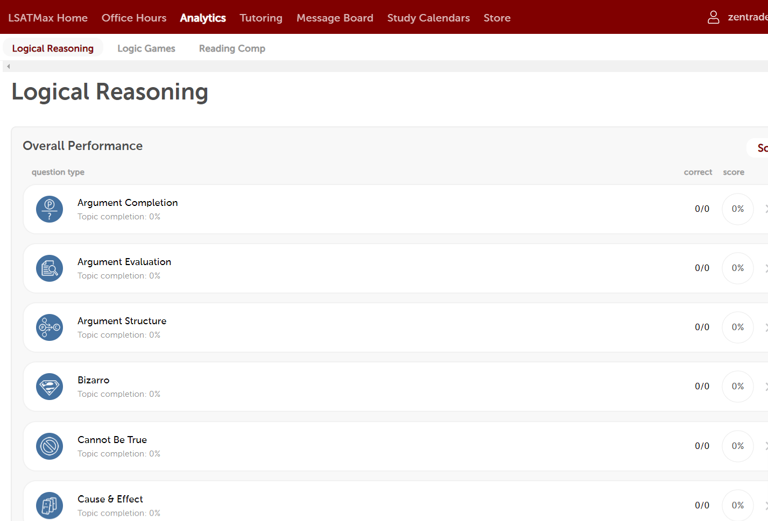The width and height of the screenshot is (768, 521).
Task: Expand the Cannot Be True row chevron
Action: click(x=765, y=446)
